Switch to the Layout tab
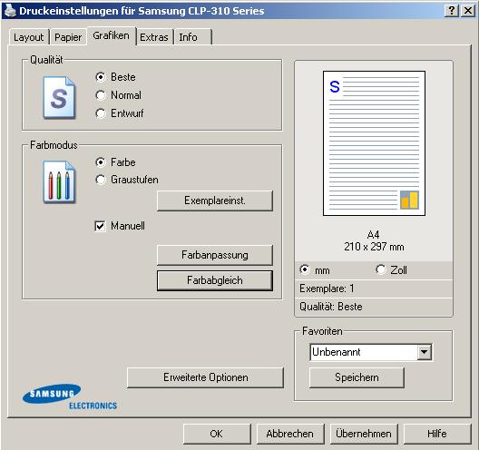This screenshot has width=479, height=450. point(28,37)
